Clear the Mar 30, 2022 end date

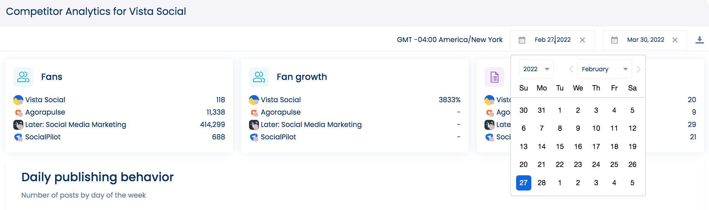click(675, 40)
